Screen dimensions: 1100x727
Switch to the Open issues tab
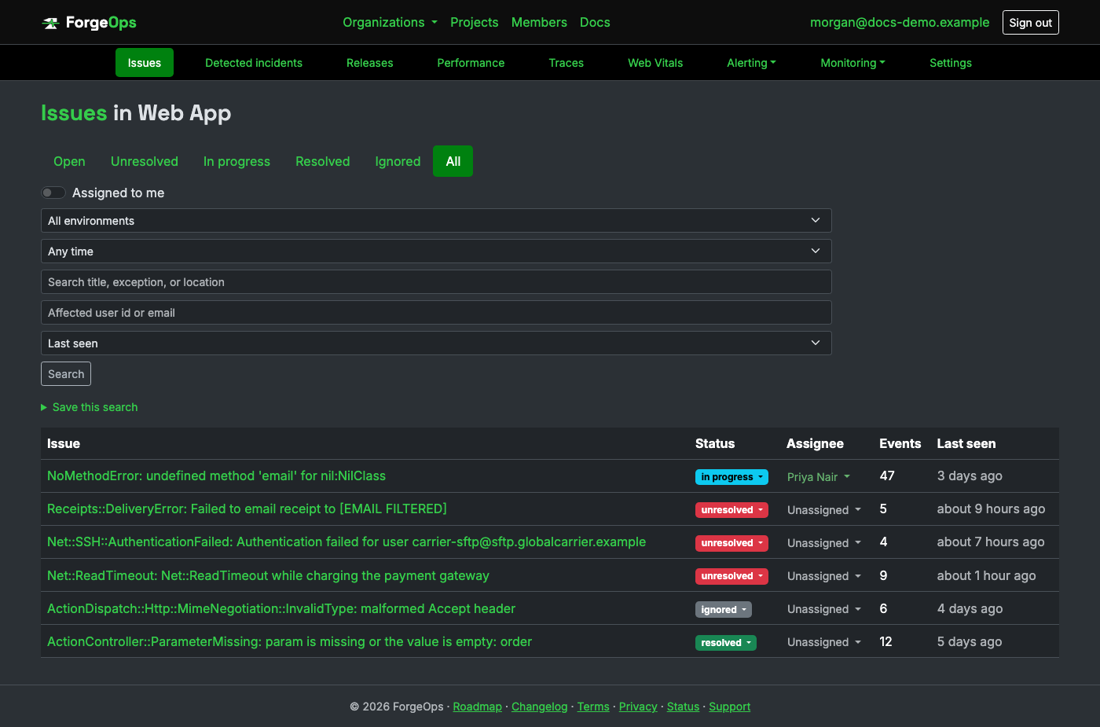point(69,161)
